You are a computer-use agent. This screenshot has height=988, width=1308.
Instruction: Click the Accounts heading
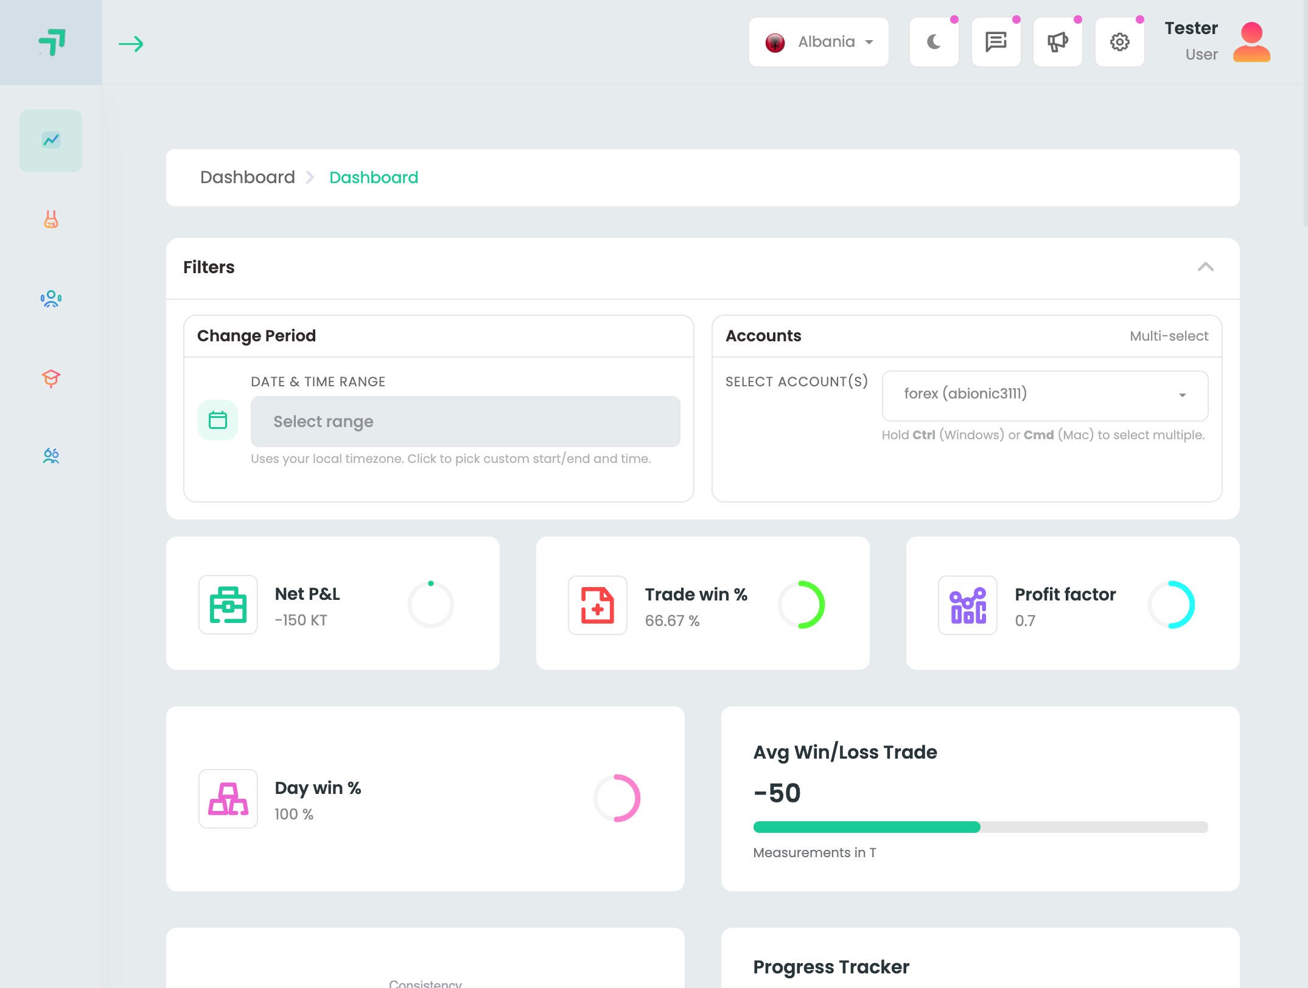[763, 336]
